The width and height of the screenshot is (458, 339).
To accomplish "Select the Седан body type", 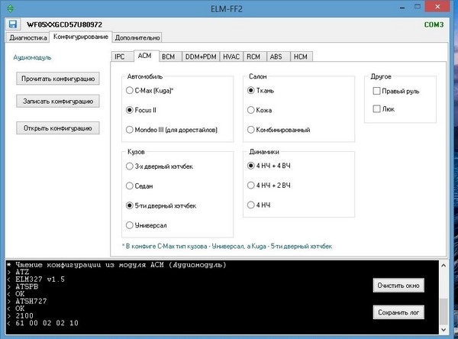I will (x=130, y=186).
